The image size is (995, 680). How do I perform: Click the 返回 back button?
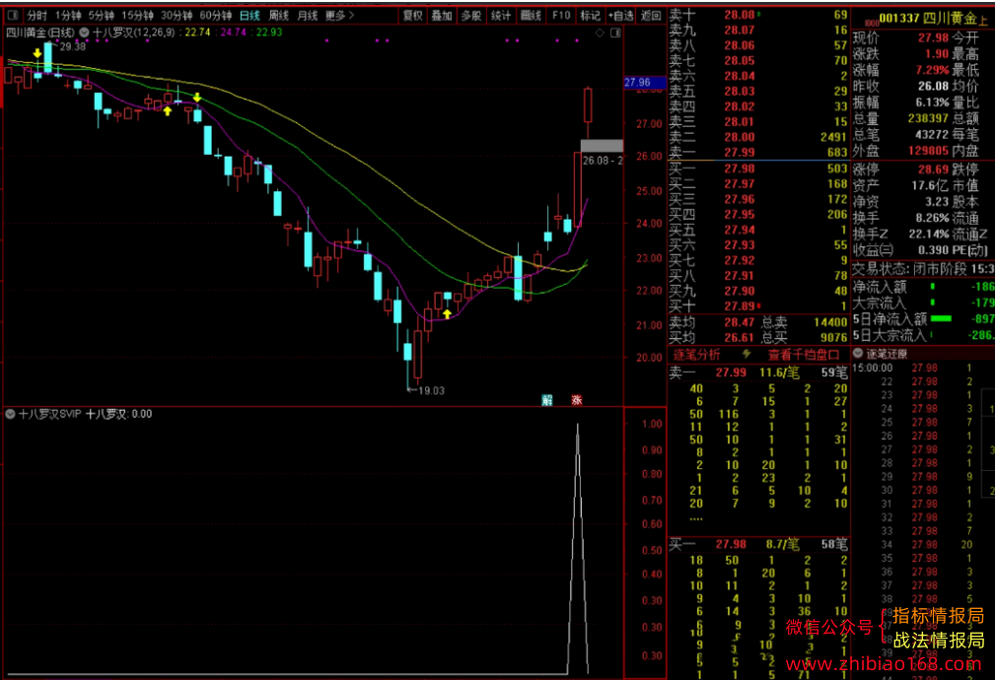click(651, 15)
